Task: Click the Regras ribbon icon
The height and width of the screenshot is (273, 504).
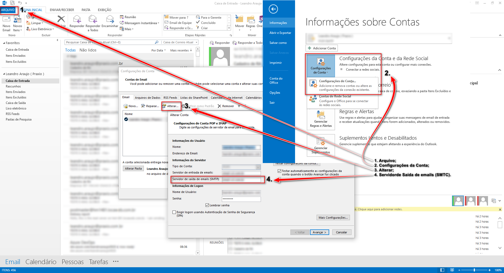Action: tap(251, 19)
